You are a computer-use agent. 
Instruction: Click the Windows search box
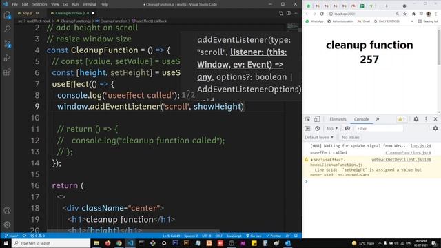(51, 243)
